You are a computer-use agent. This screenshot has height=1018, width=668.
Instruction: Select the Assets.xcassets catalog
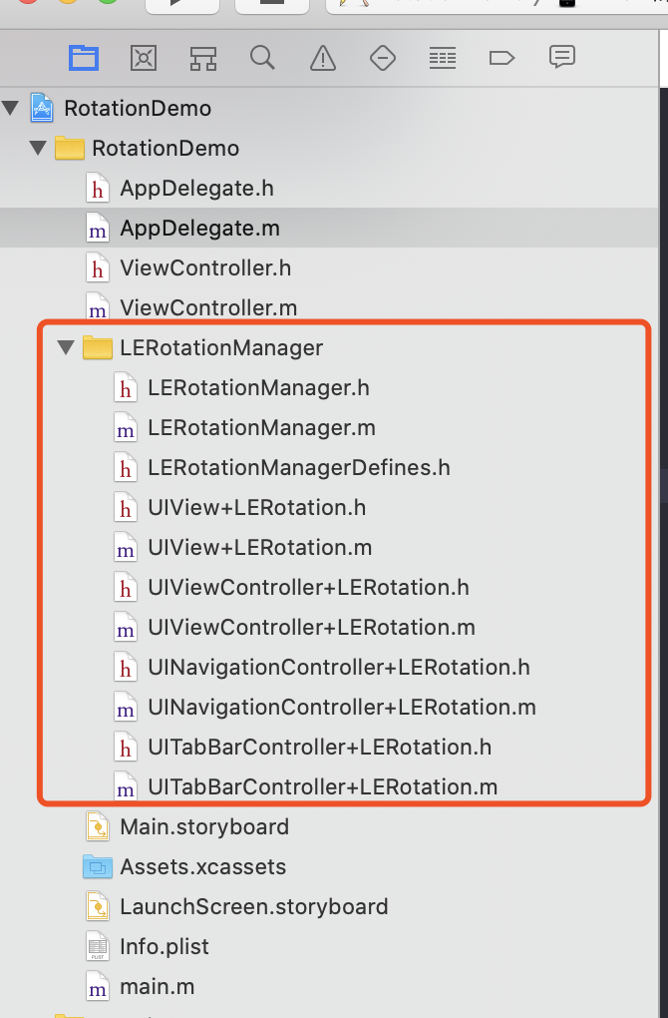pyautogui.click(x=202, y=866)
